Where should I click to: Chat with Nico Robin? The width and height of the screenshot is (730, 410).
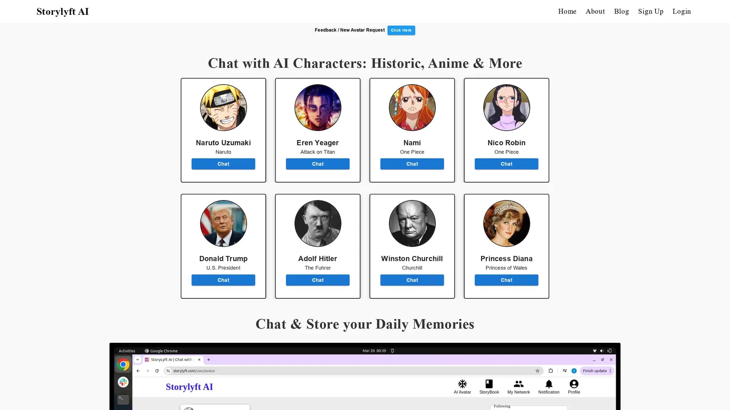click(x=506, y=164)
